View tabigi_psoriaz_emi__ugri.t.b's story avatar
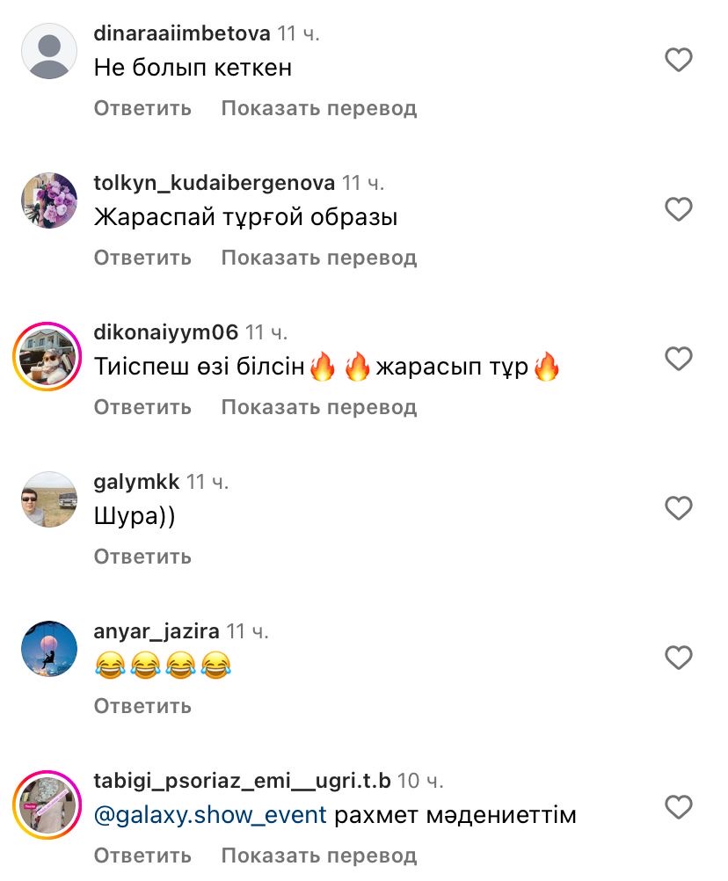The width and height of the screenshot is (728, 881). click(x=47, y=805)
